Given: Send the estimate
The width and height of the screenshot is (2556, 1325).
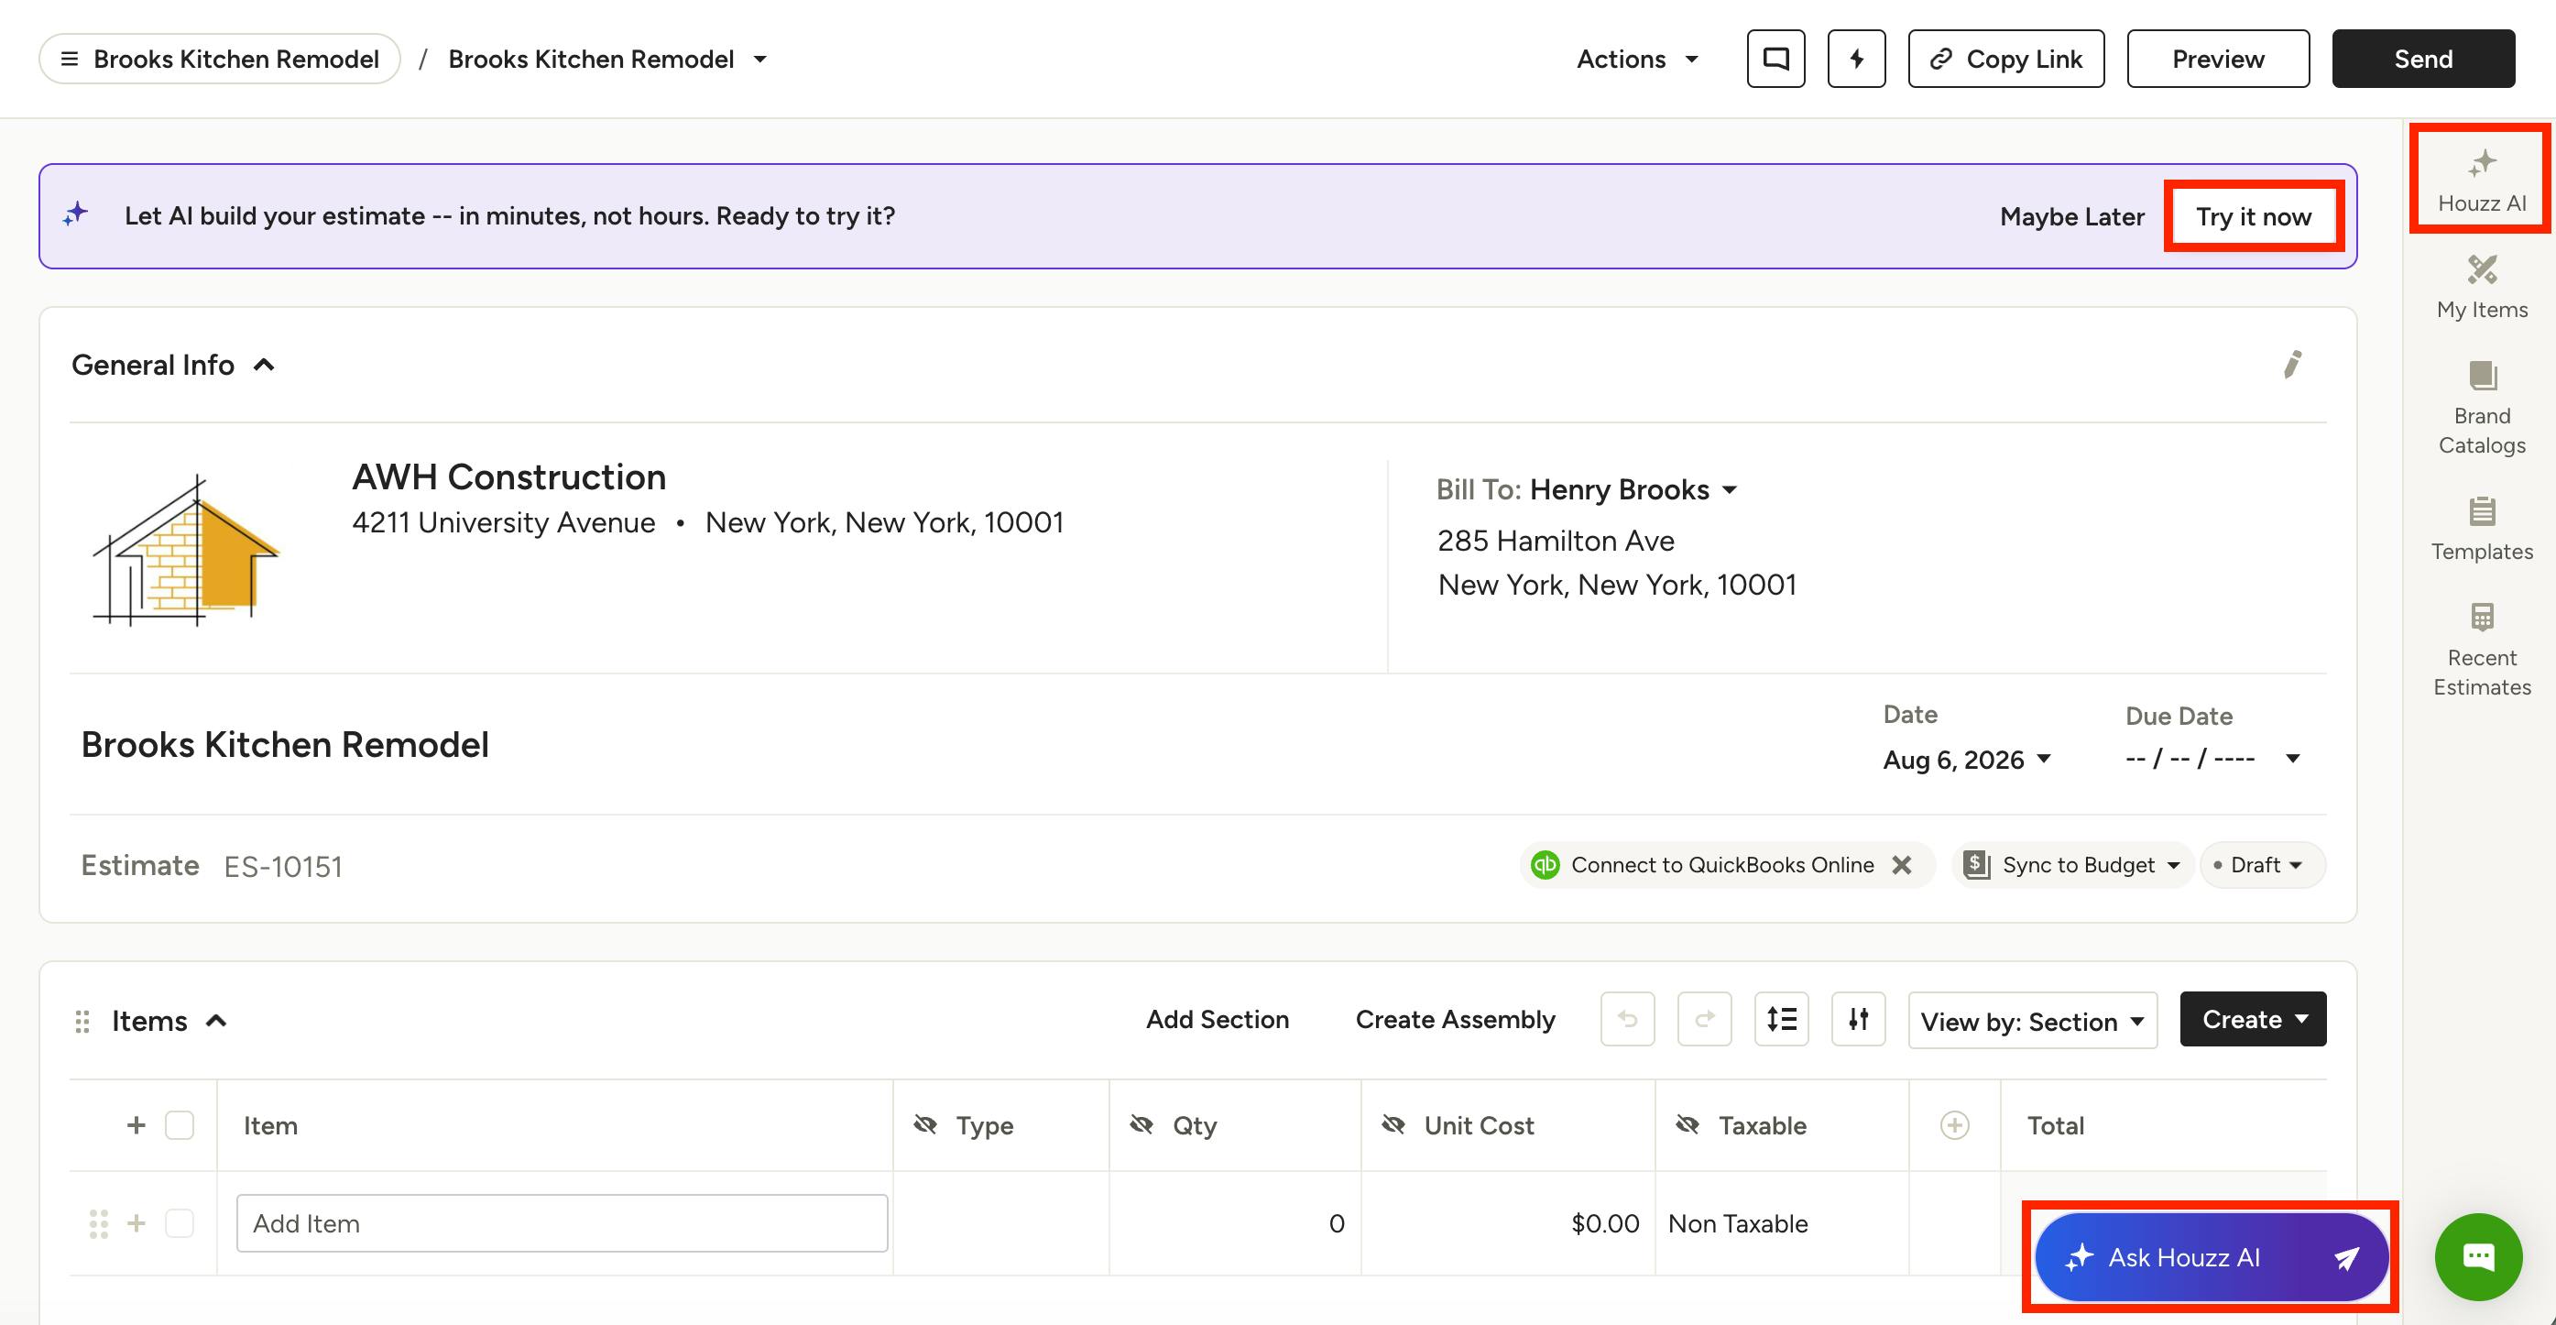Looking at the screenshot, I should click(2423, 60).
